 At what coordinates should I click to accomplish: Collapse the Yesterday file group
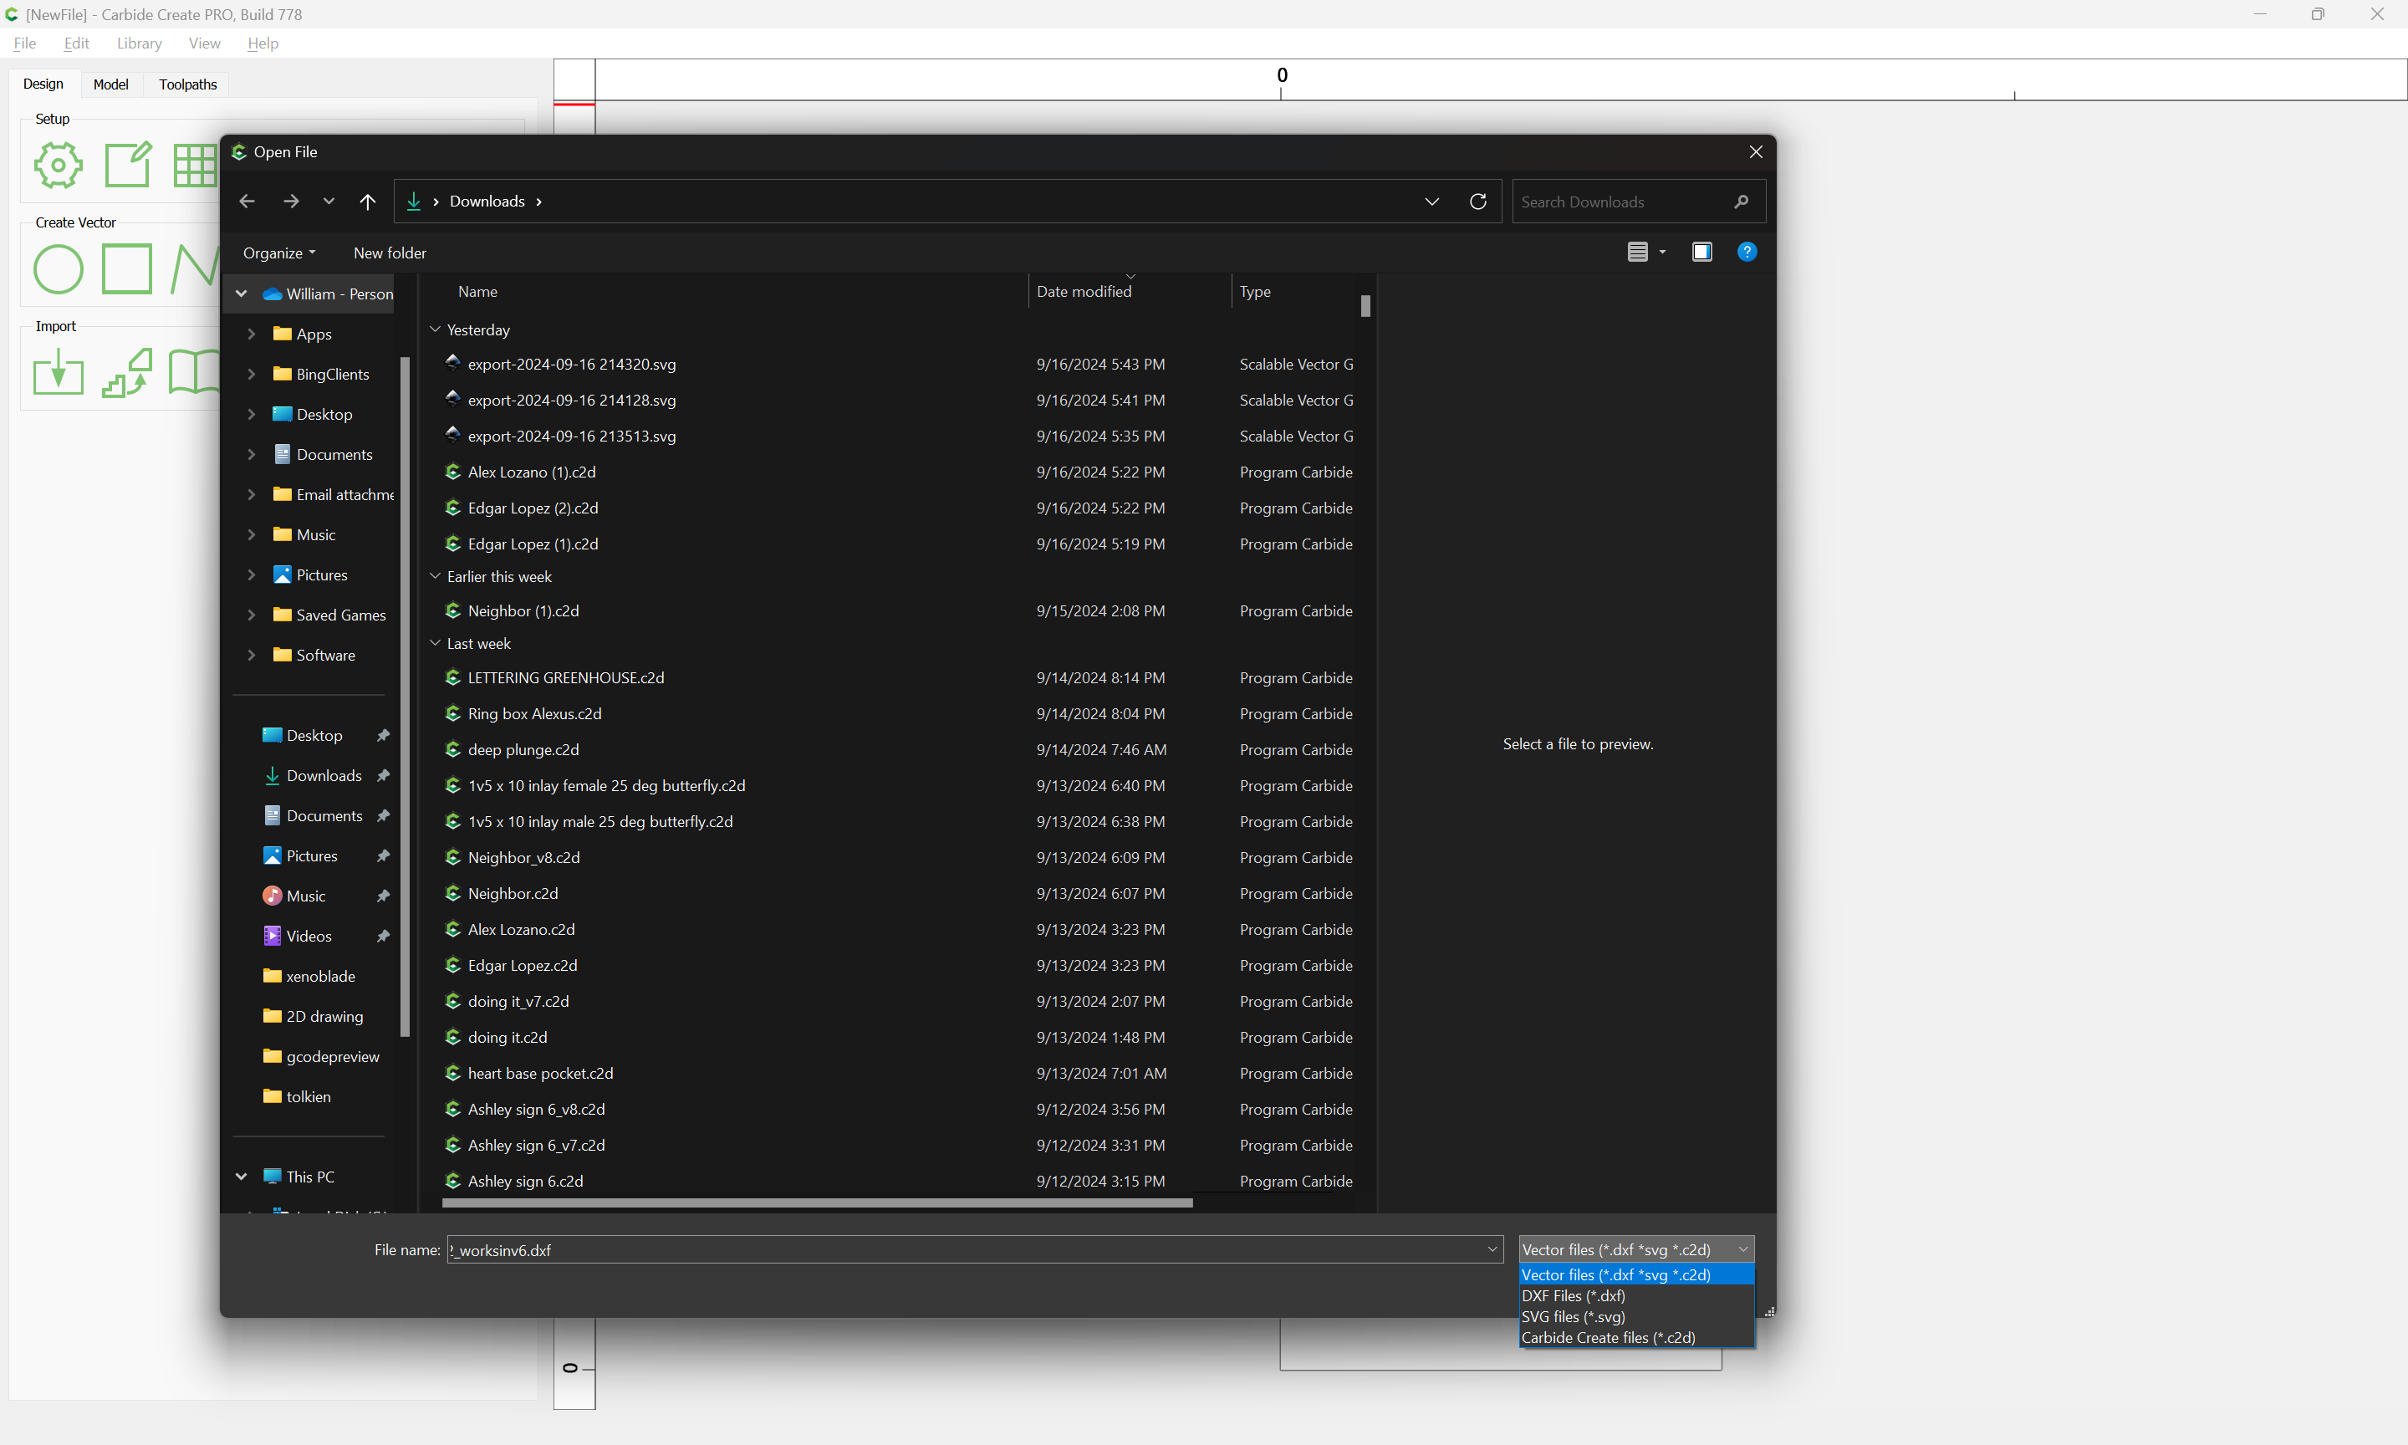[x=435, y=330]
